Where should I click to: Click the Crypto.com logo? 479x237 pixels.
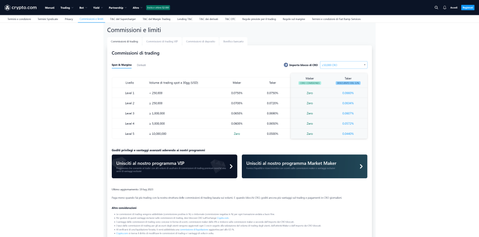click(21, 7)
